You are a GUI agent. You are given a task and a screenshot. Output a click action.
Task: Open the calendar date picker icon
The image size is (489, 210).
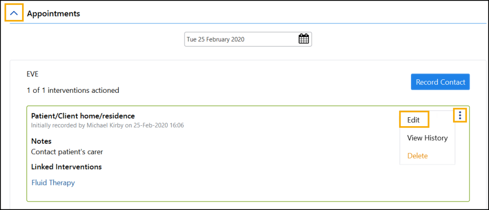point(303,39)
